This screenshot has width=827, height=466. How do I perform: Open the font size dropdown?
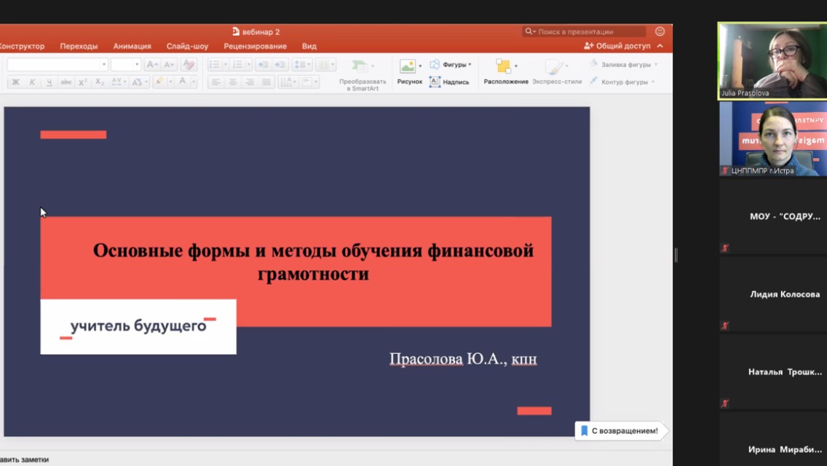(x=137, y=64)
